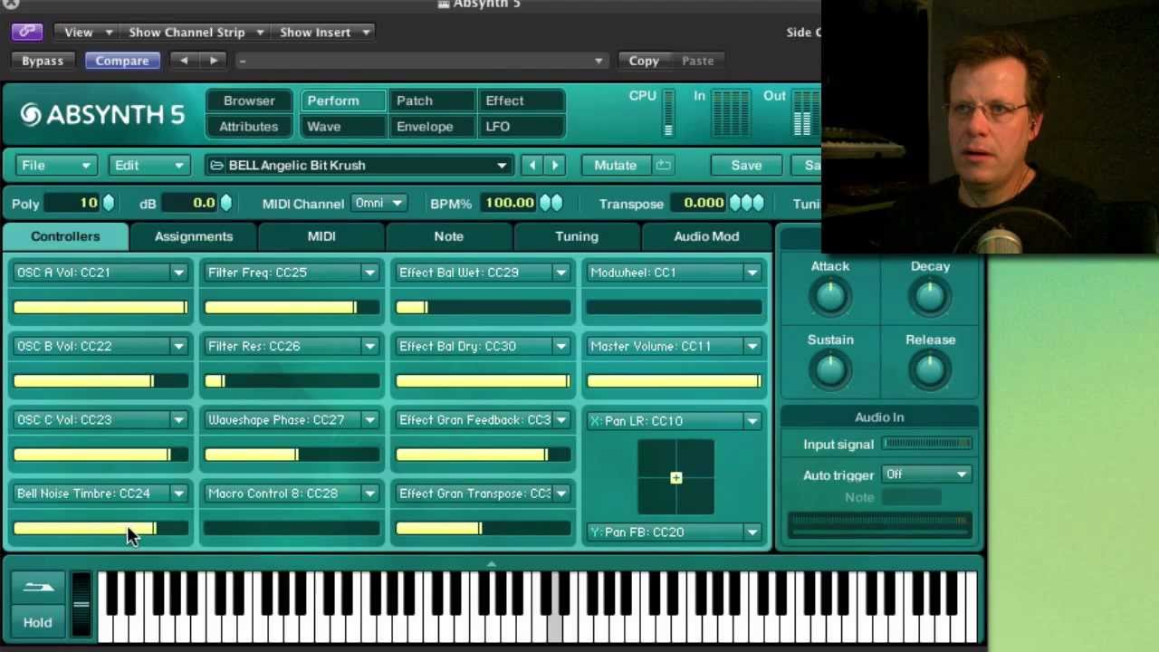
Task: Click the Copy button
Action: [x=644, y=61]
